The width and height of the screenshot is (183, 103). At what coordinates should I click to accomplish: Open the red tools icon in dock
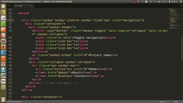tap(3, 35)
